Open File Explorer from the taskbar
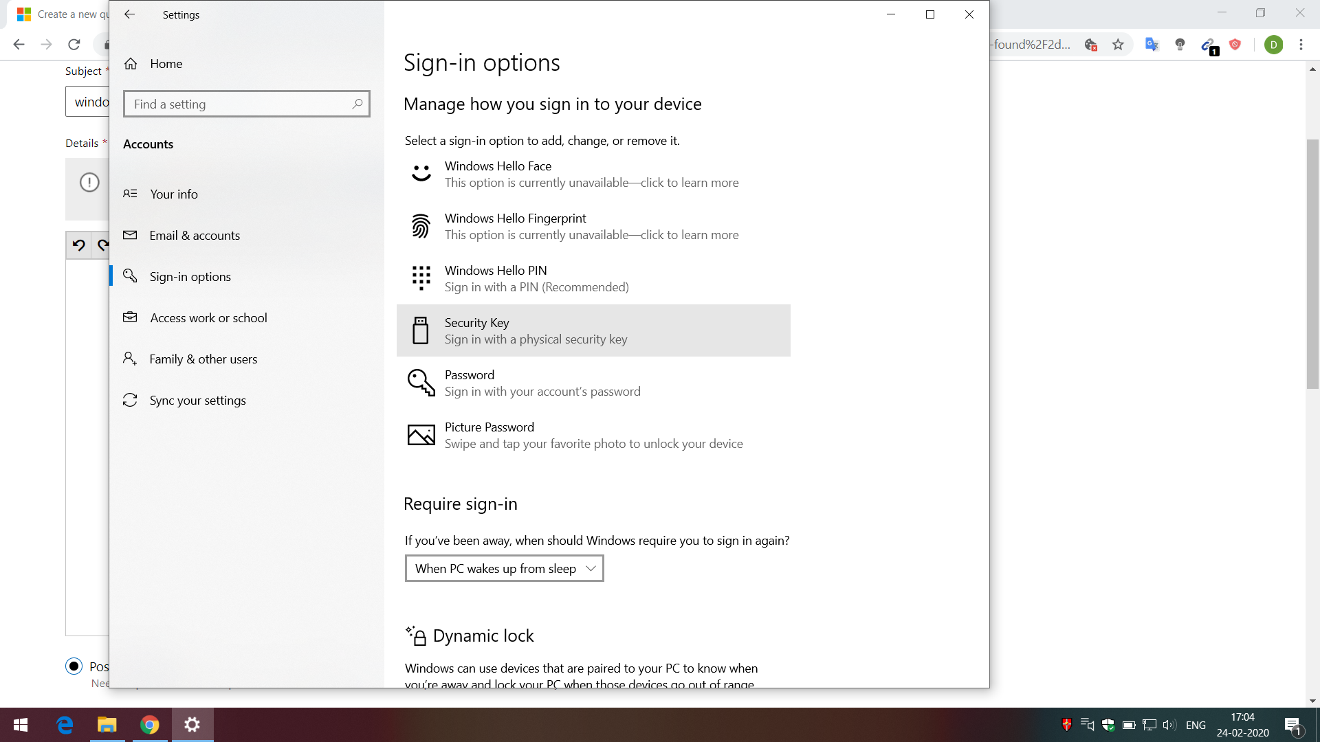 (x=107, y=725)
